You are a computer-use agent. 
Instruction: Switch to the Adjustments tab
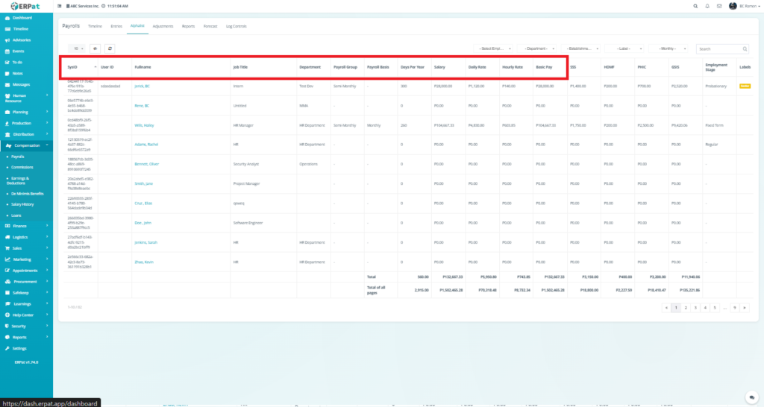[x=163, y=26]
